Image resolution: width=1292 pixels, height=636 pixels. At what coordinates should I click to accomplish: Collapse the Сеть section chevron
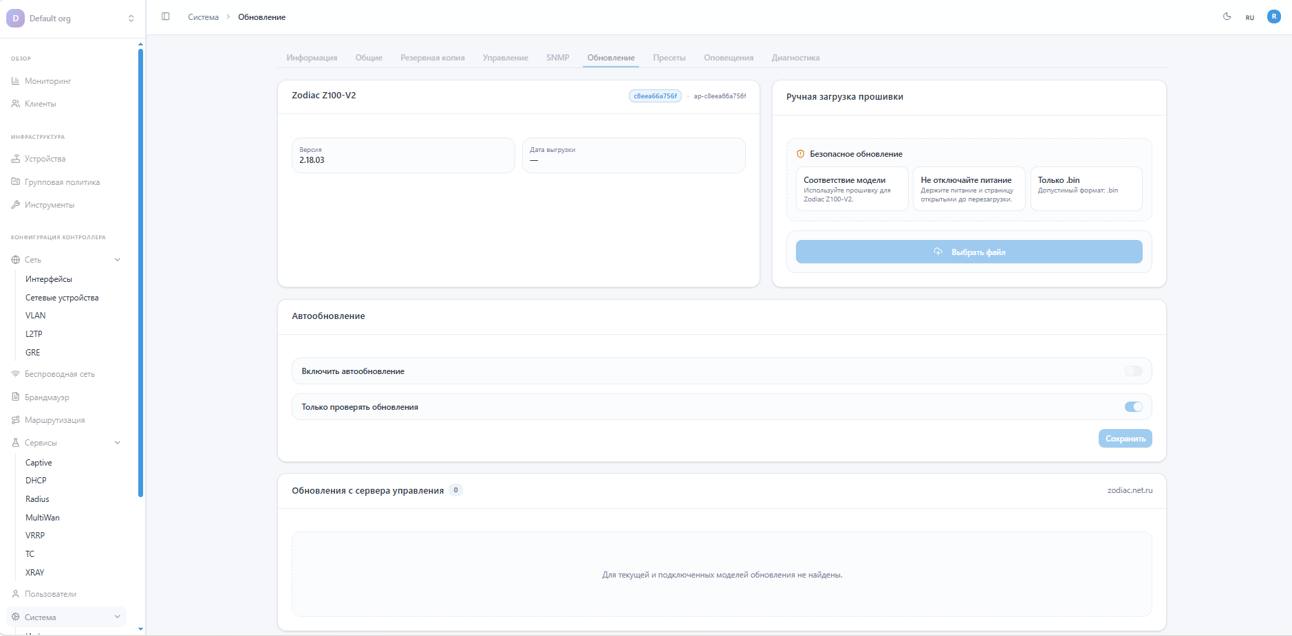click(117, 260)
